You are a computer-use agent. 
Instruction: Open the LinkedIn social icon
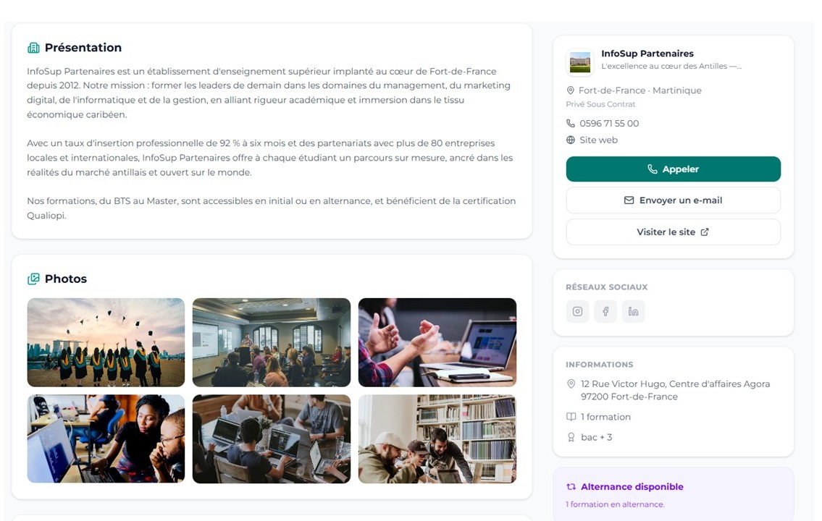point(634,311)
